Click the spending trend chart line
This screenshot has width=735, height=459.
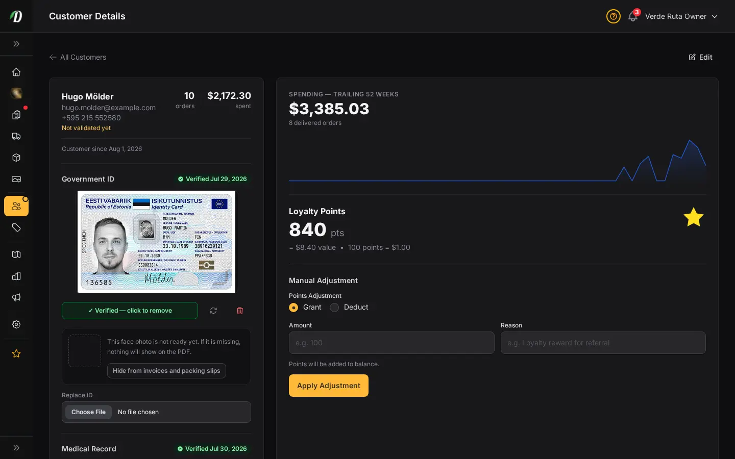pyautogui.click(x=498, y=161)
